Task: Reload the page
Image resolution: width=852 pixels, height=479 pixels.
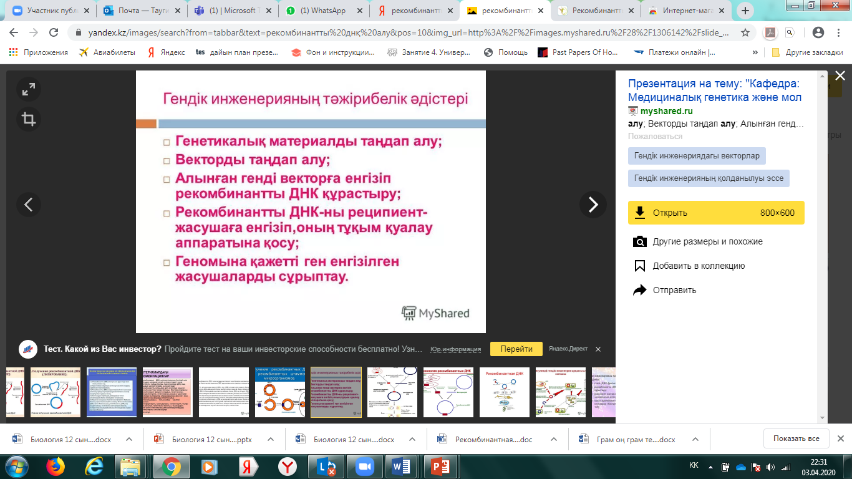Action: pos(54,32)
